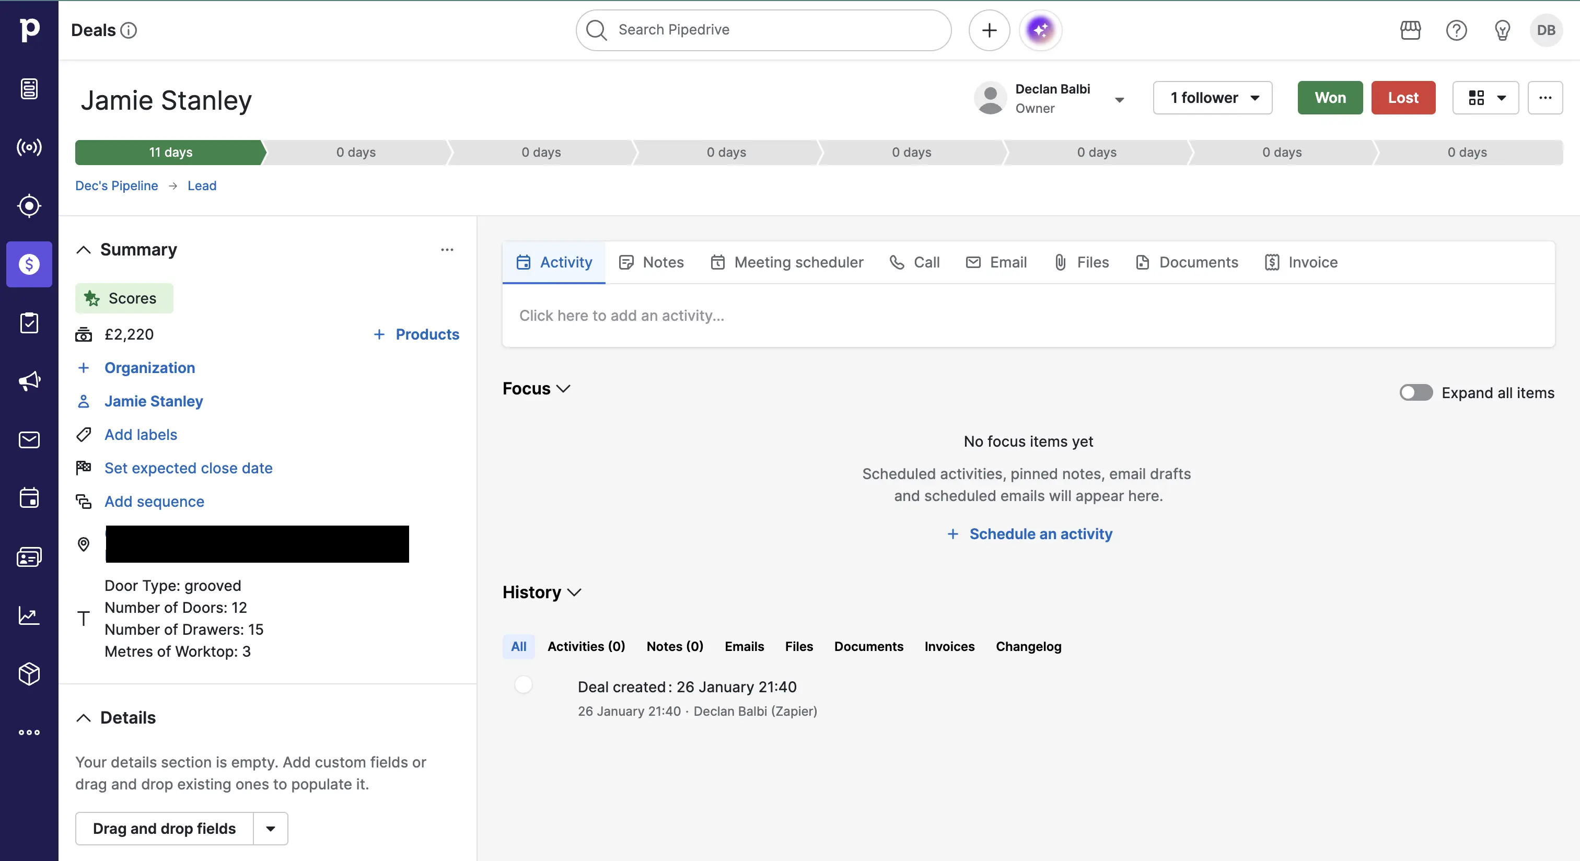Open the Calendar from the sidebar
Image resolution: width=1580 pixels, height=861 pixels.
pyautogui.click(x=29, y=498)
